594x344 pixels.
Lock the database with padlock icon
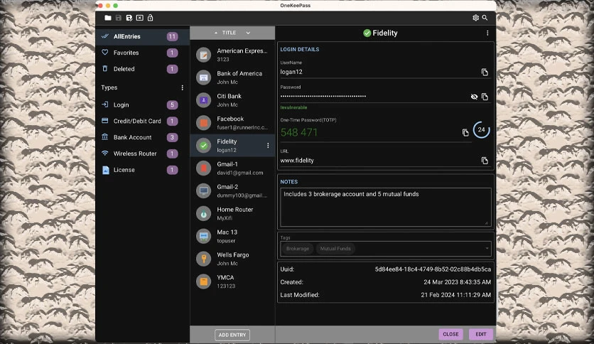151,18
